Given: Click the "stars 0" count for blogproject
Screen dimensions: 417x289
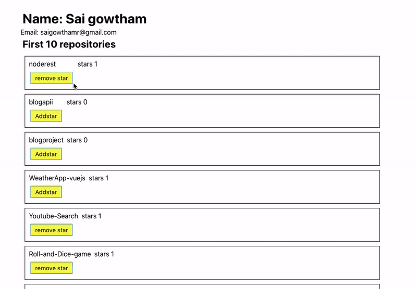Looking at the screenshot, I should [x=77, y=140].
